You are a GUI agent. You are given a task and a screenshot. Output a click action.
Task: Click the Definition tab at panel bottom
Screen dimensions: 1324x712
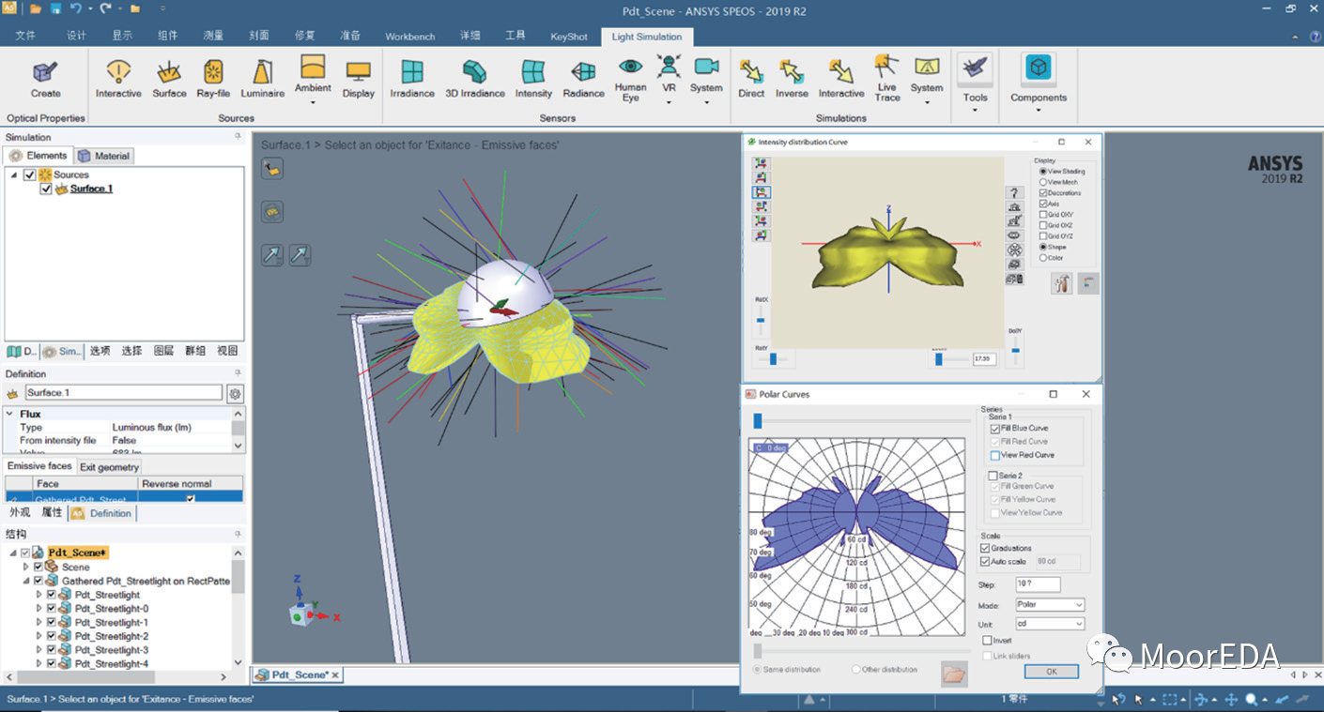tap(103, 513)
